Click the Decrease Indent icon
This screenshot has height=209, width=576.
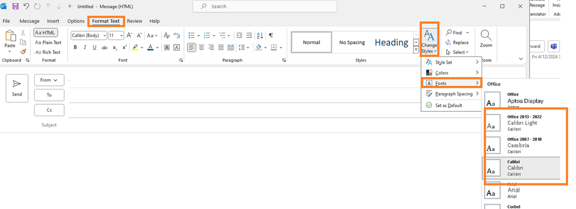click(x=239, y=35)
